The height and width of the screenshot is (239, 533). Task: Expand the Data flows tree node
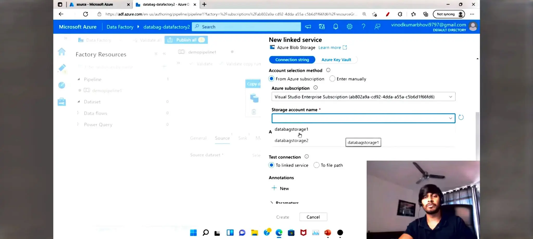click(x=78, y=113)
